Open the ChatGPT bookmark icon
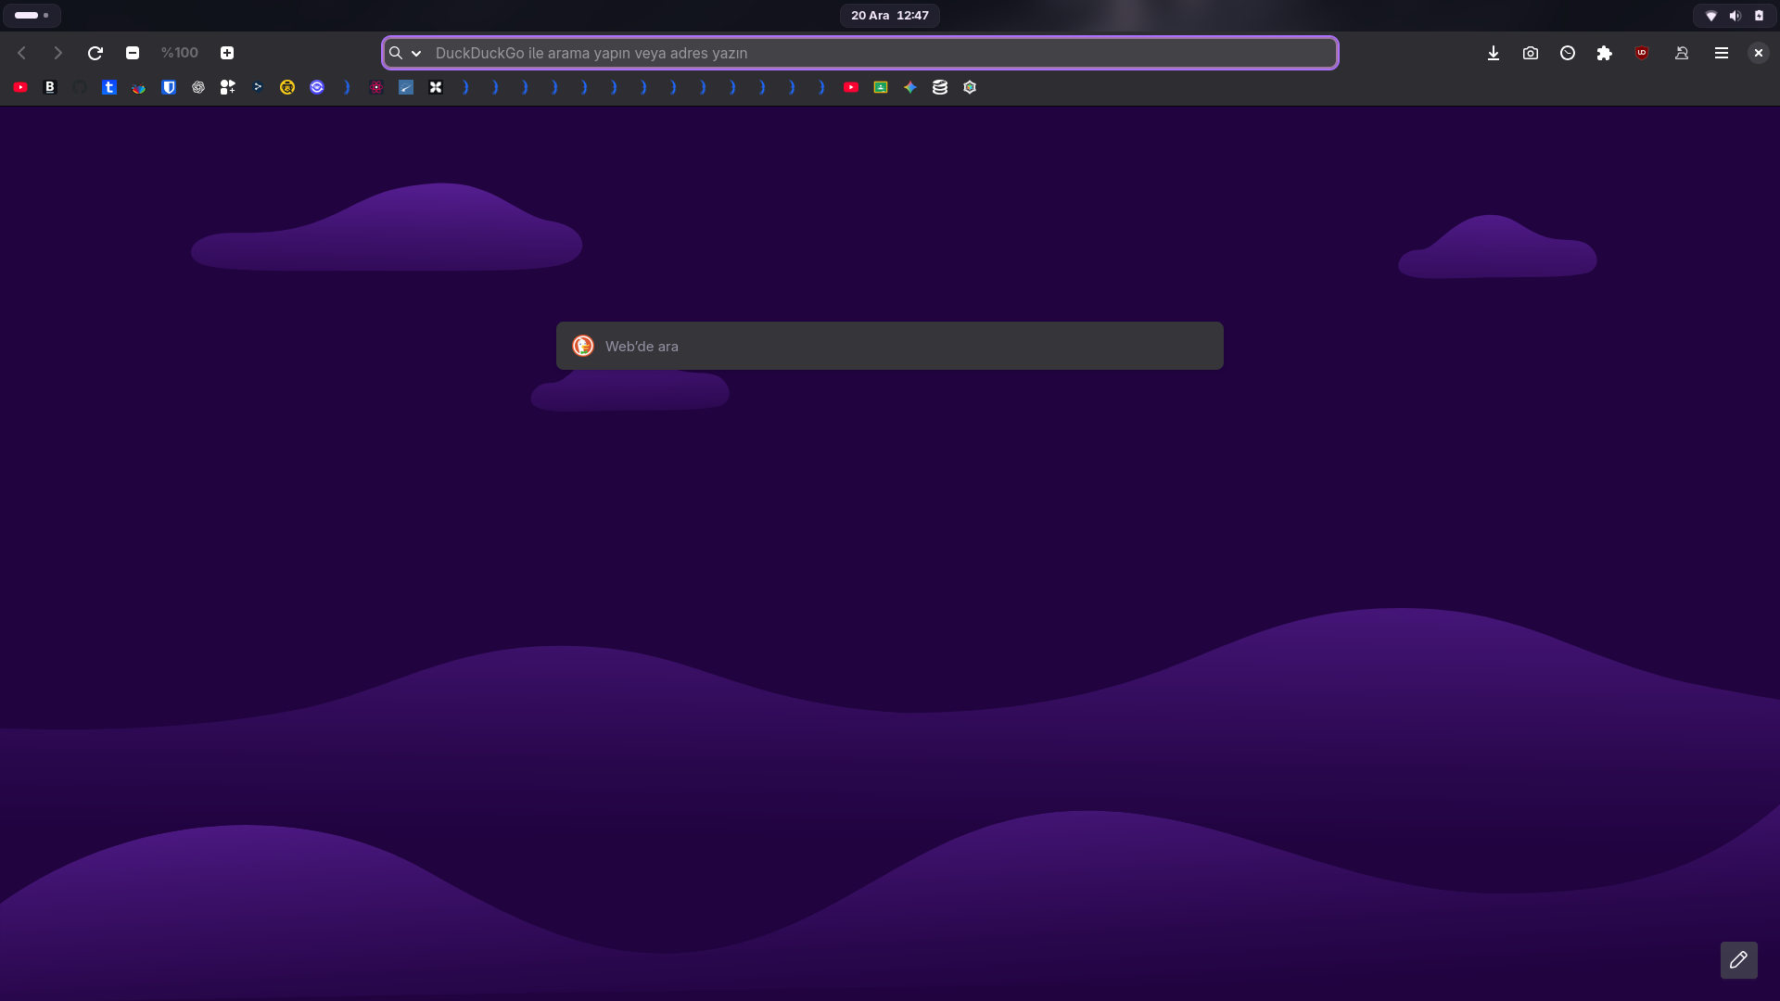Screen dimensions: 1780x1001 click(198, 87)
